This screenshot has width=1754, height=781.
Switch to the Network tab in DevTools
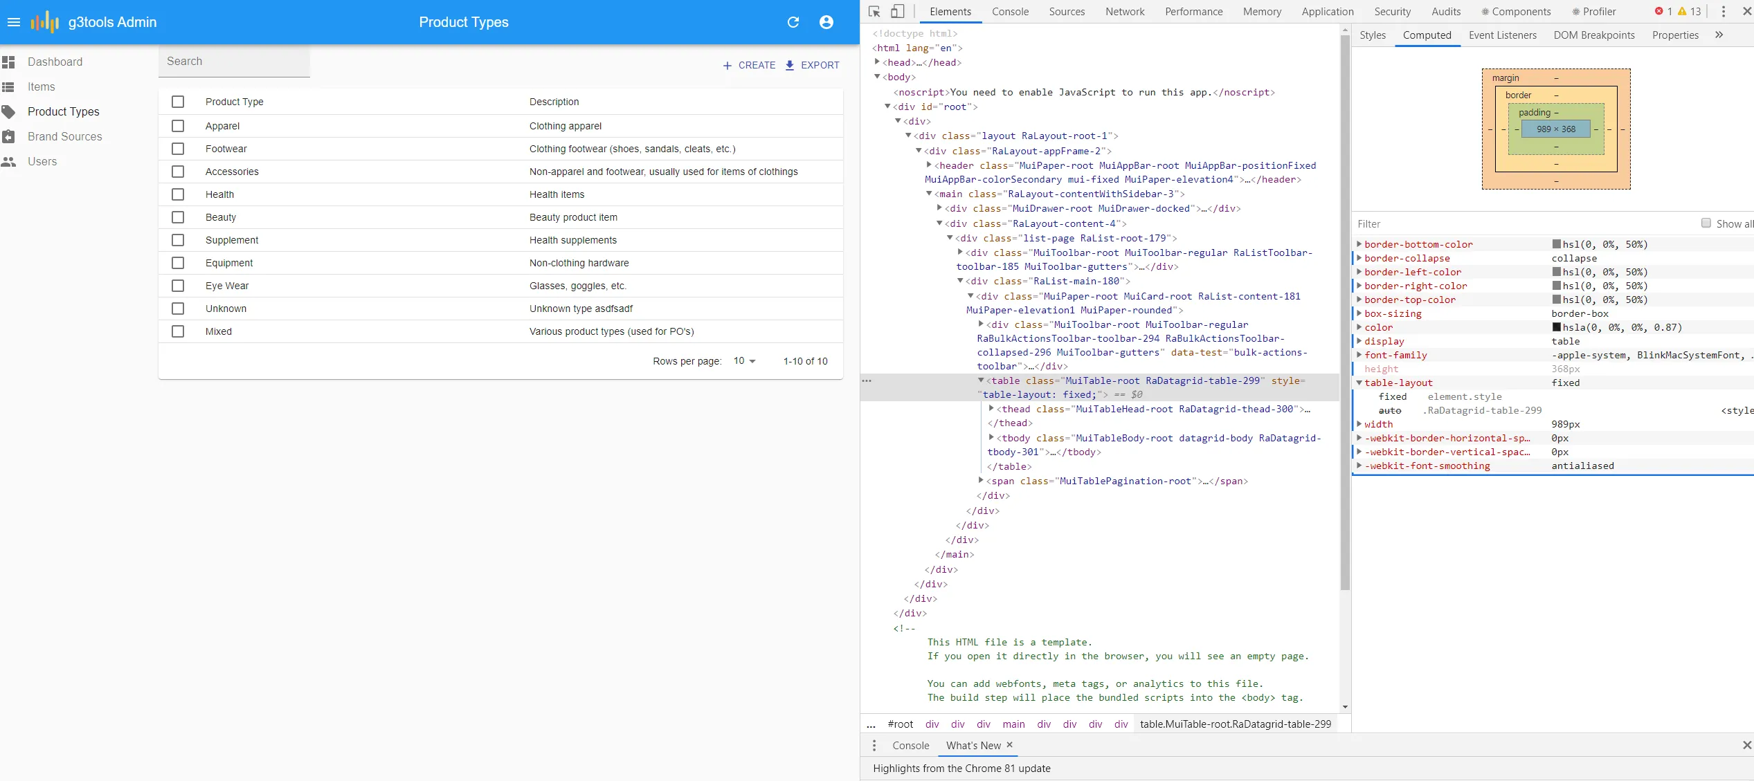tap(1124, 12)
